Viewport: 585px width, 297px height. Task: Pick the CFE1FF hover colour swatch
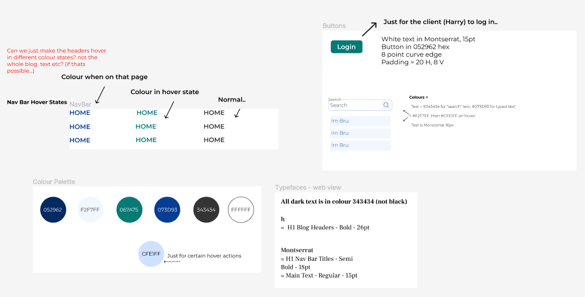point(151,254)
